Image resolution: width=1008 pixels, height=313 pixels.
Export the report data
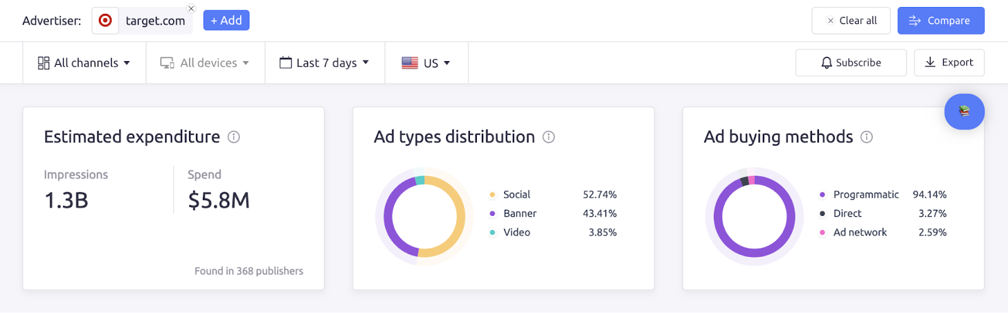(x=949, y=63)
